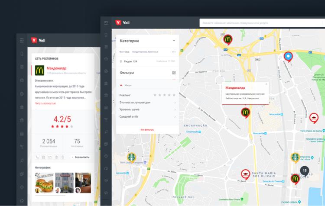325x206 pixels.
Task: Click the blue current-location map pin
Action: (x=288, y=56)
